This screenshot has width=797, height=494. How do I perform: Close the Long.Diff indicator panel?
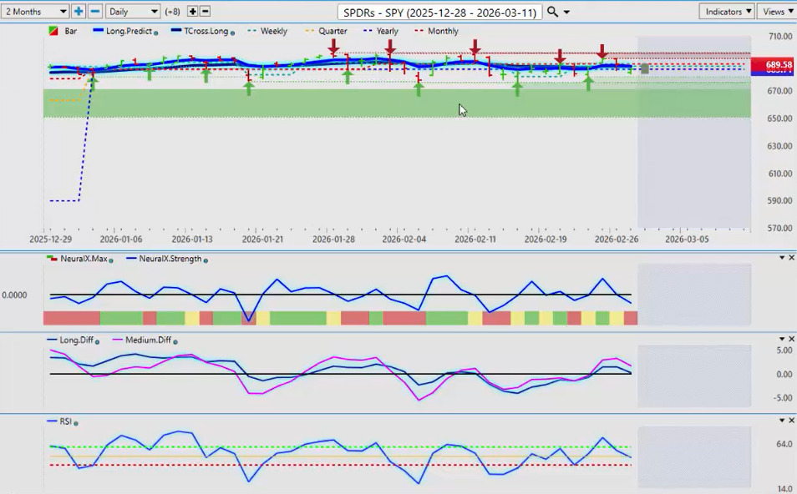coord(791,339)
